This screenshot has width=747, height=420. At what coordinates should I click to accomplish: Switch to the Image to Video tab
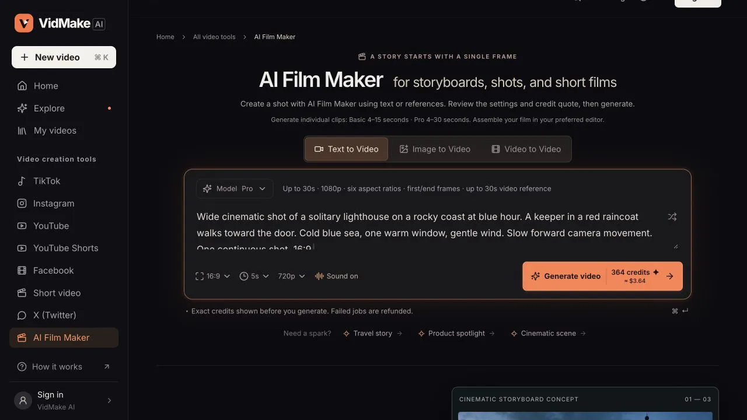tap(435, 149)
